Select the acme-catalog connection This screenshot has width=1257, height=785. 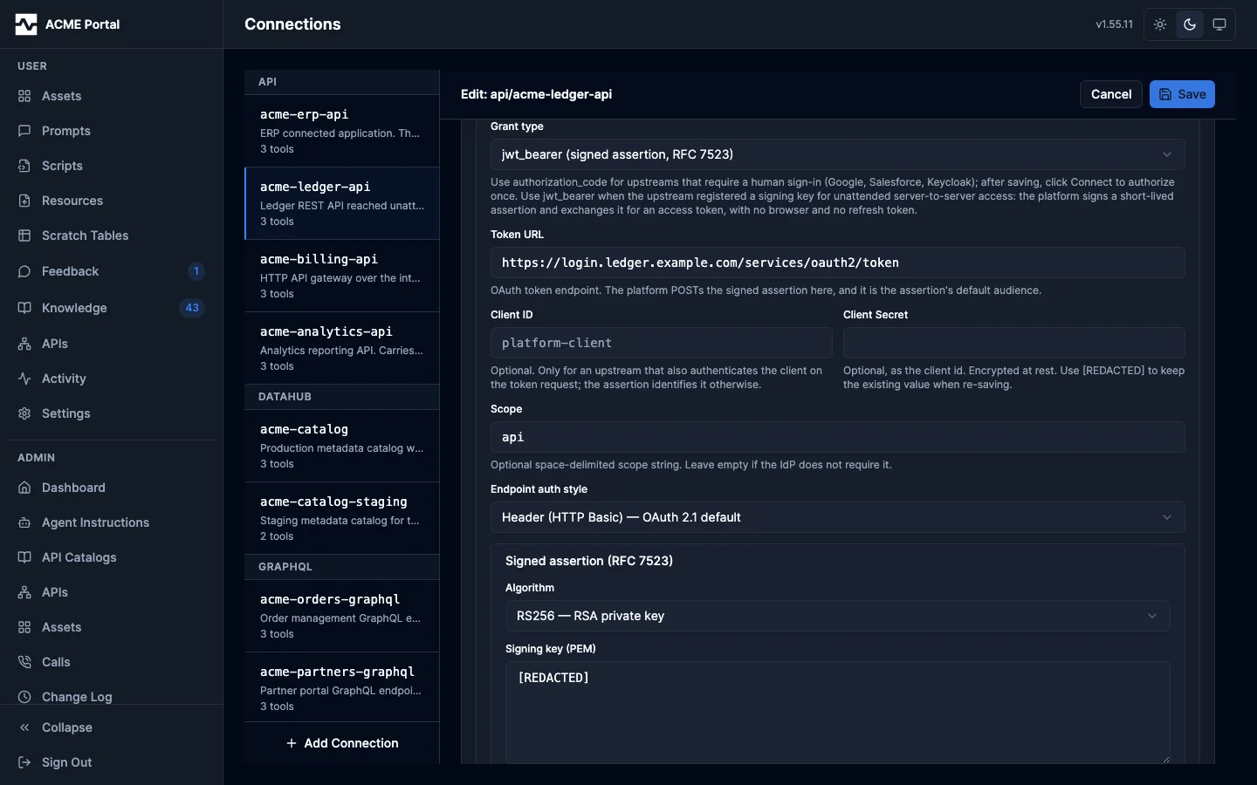342,446
